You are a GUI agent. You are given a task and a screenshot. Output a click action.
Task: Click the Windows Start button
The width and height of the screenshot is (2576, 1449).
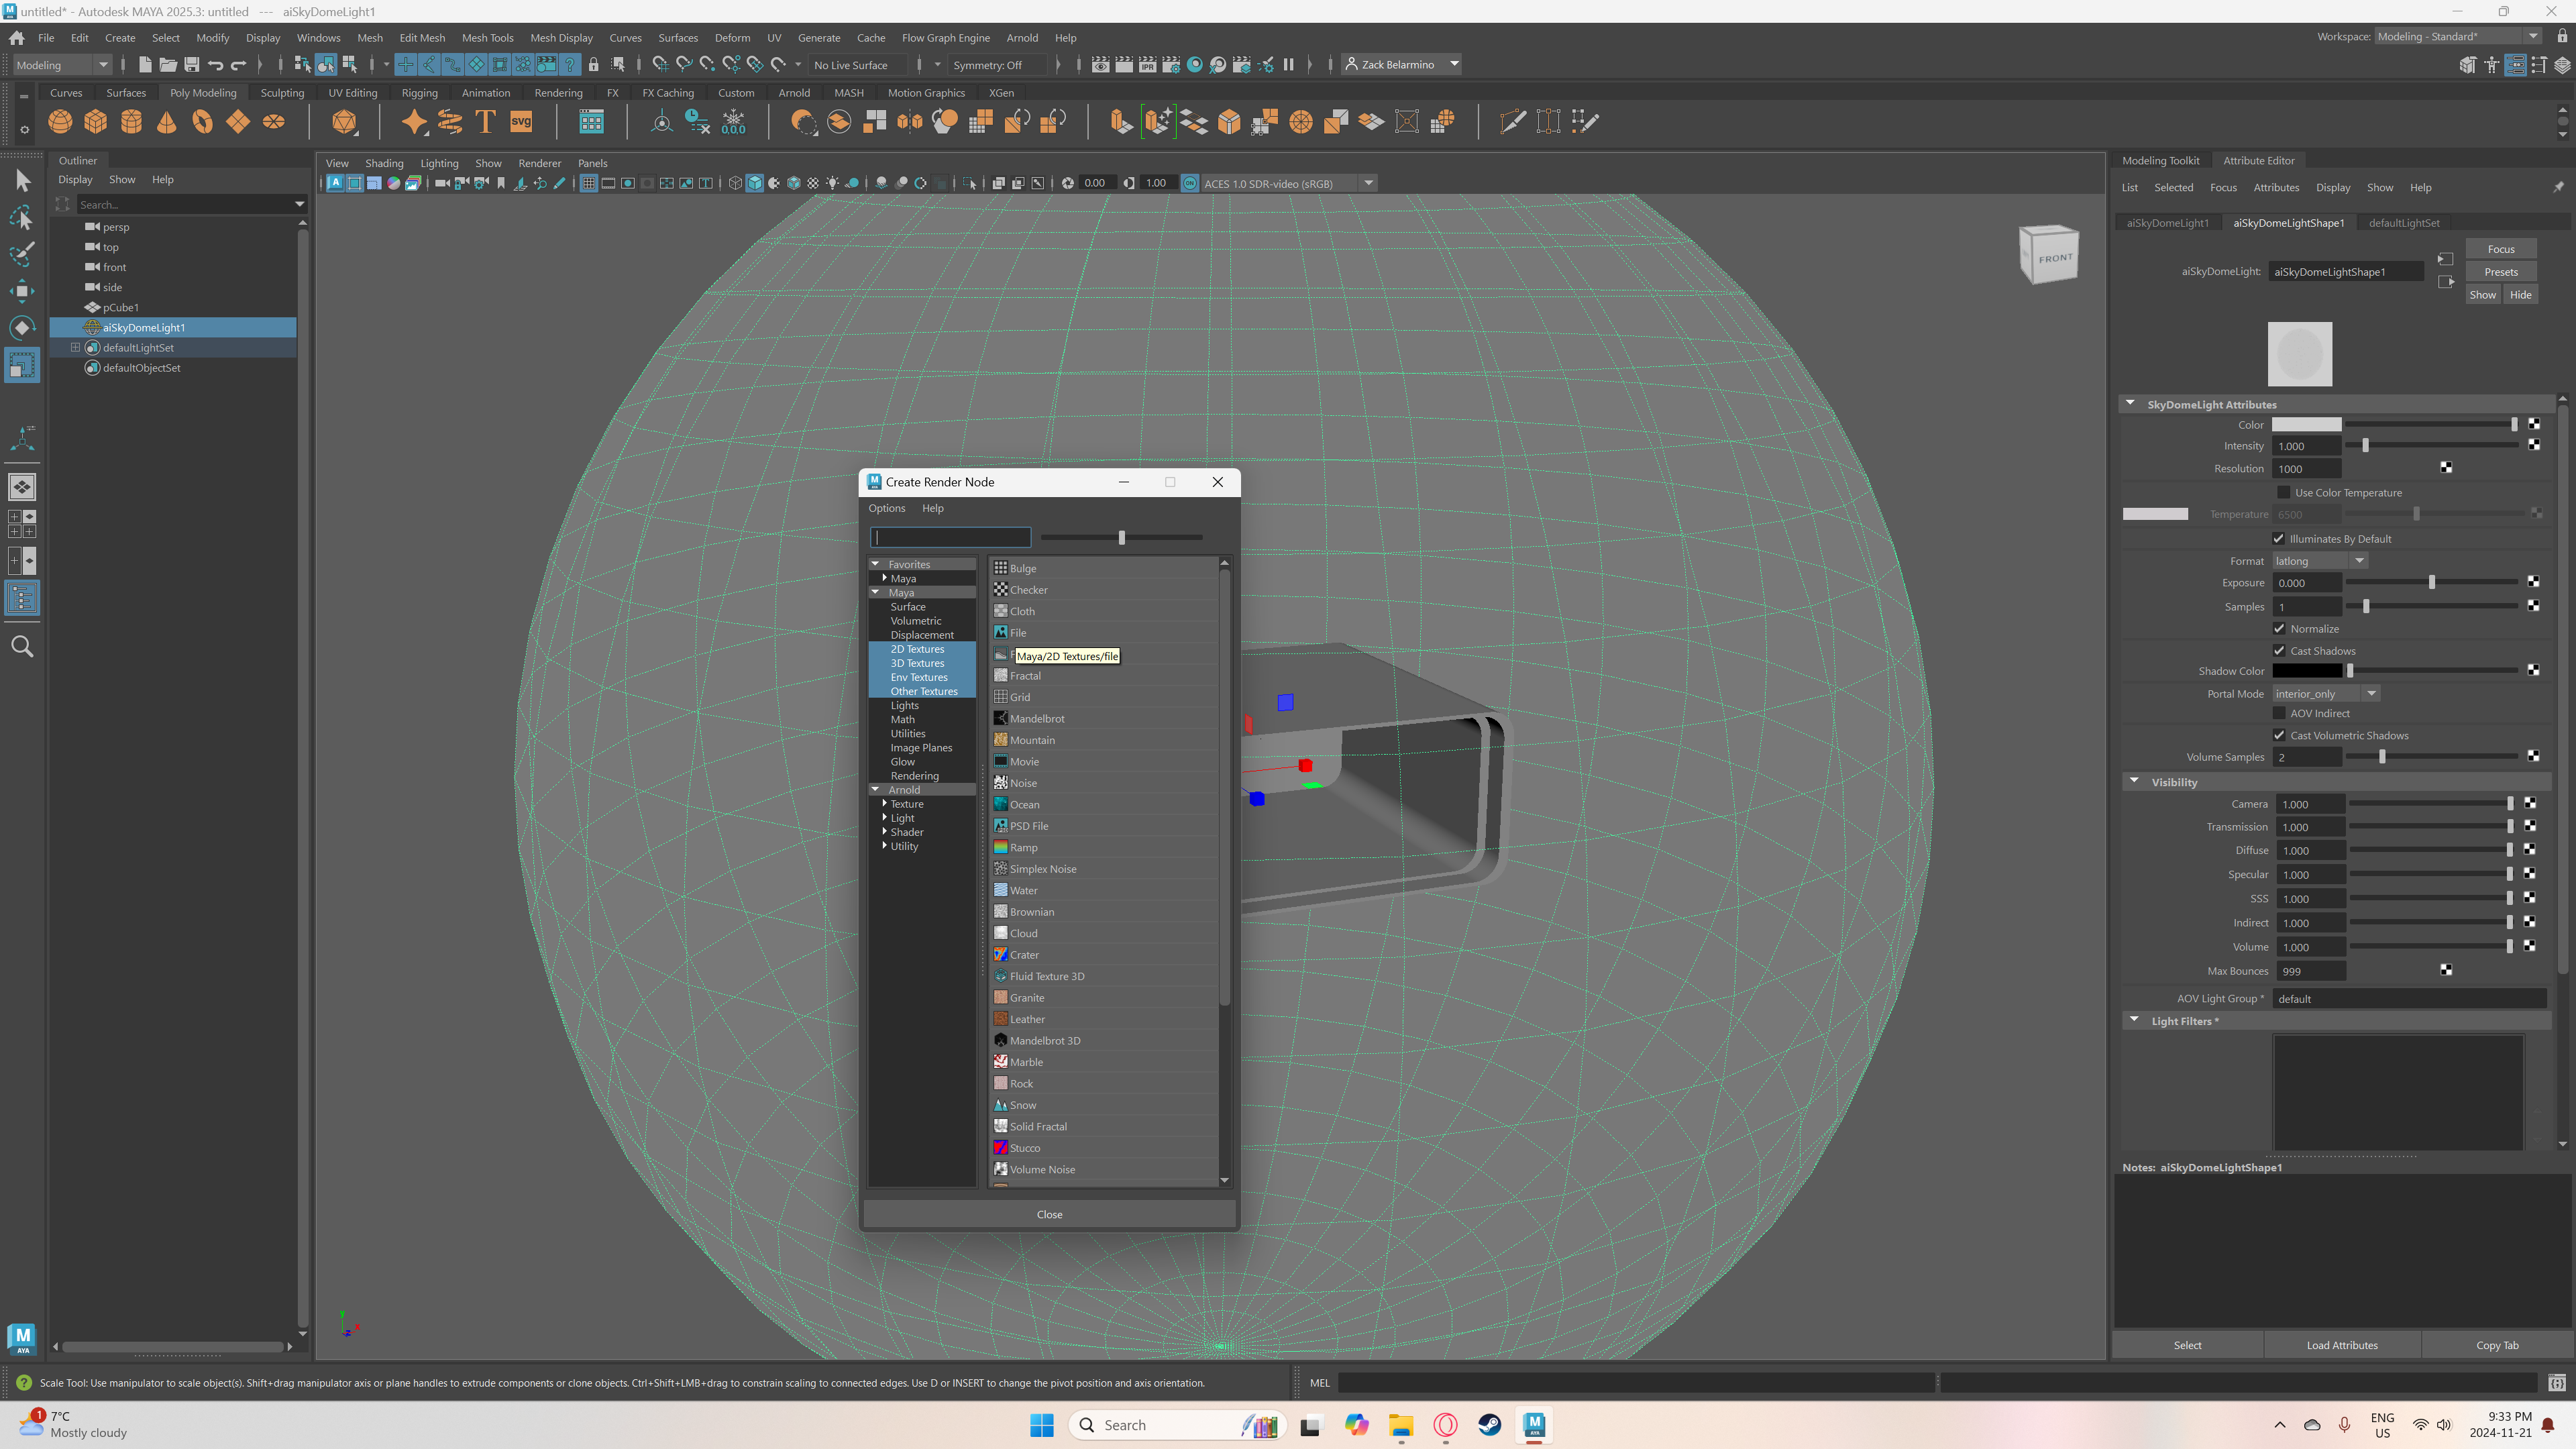coord(1041,1425)
